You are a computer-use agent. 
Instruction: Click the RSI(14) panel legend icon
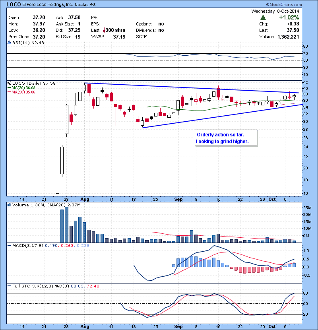click(9, 43)
